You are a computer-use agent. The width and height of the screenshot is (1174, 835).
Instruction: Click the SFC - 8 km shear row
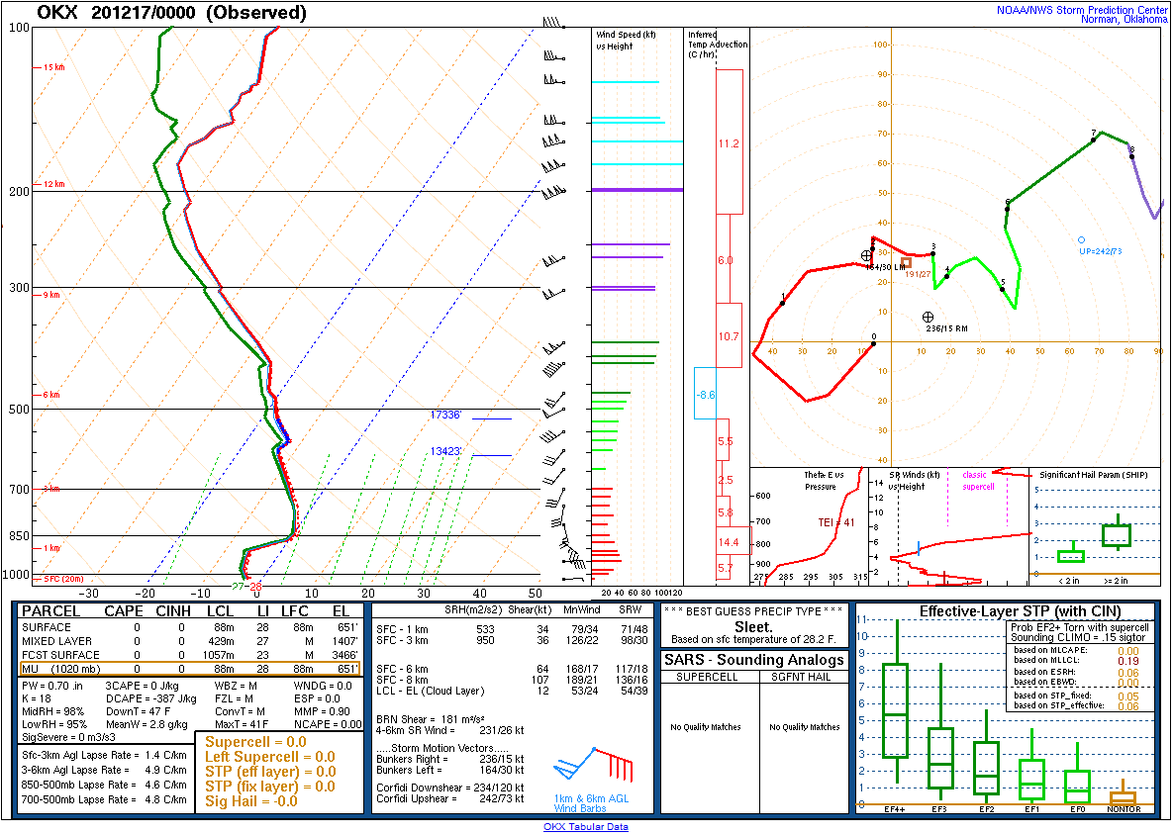click(512, 680)
